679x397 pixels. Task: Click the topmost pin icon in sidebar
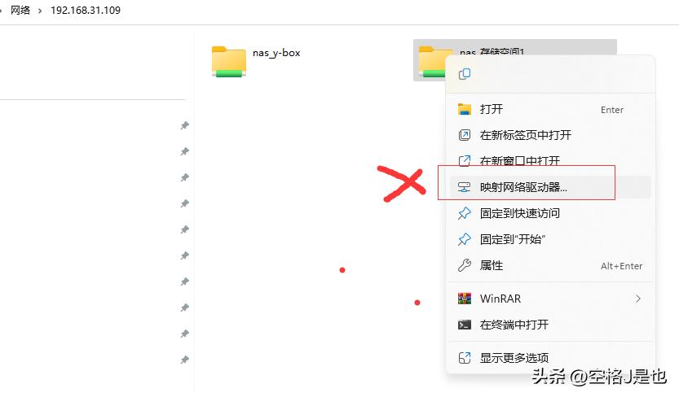coord(185,126)
